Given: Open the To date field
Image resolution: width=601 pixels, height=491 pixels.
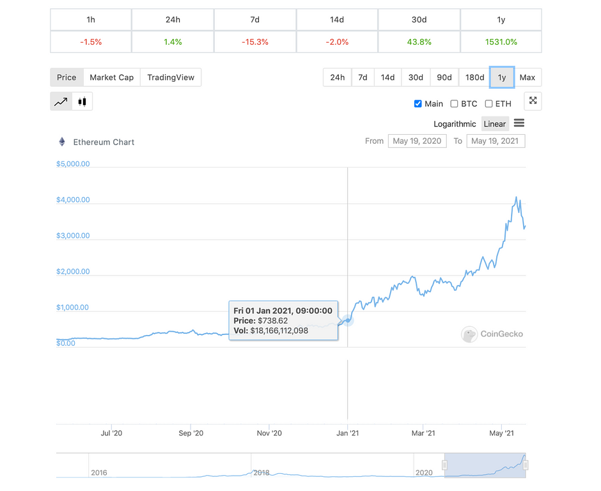Looking at the screenshot, I should [x=496, y=141].
